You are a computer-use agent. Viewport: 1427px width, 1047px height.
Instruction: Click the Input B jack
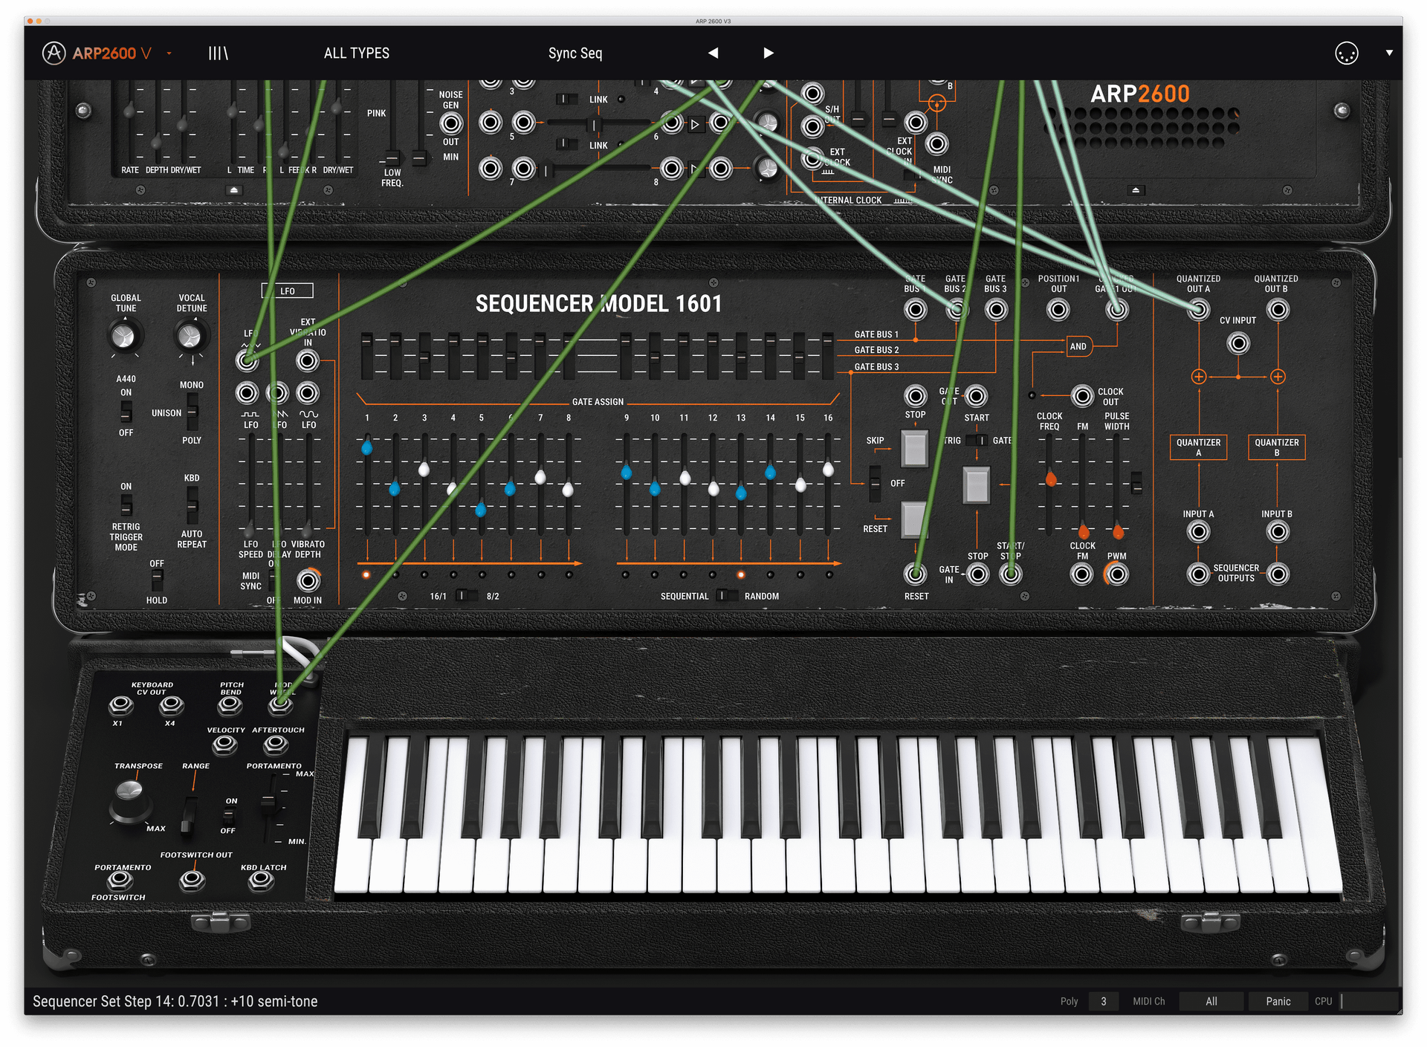(x=1278, y=531)
